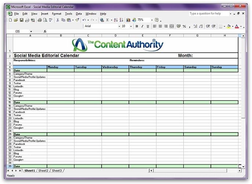Apply the yellow Fill Color bucket
The height and width of the screenshot is (184, 252).
[x=229, y=26]
